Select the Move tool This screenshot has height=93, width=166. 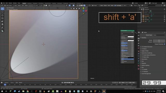tap(2, 15)
